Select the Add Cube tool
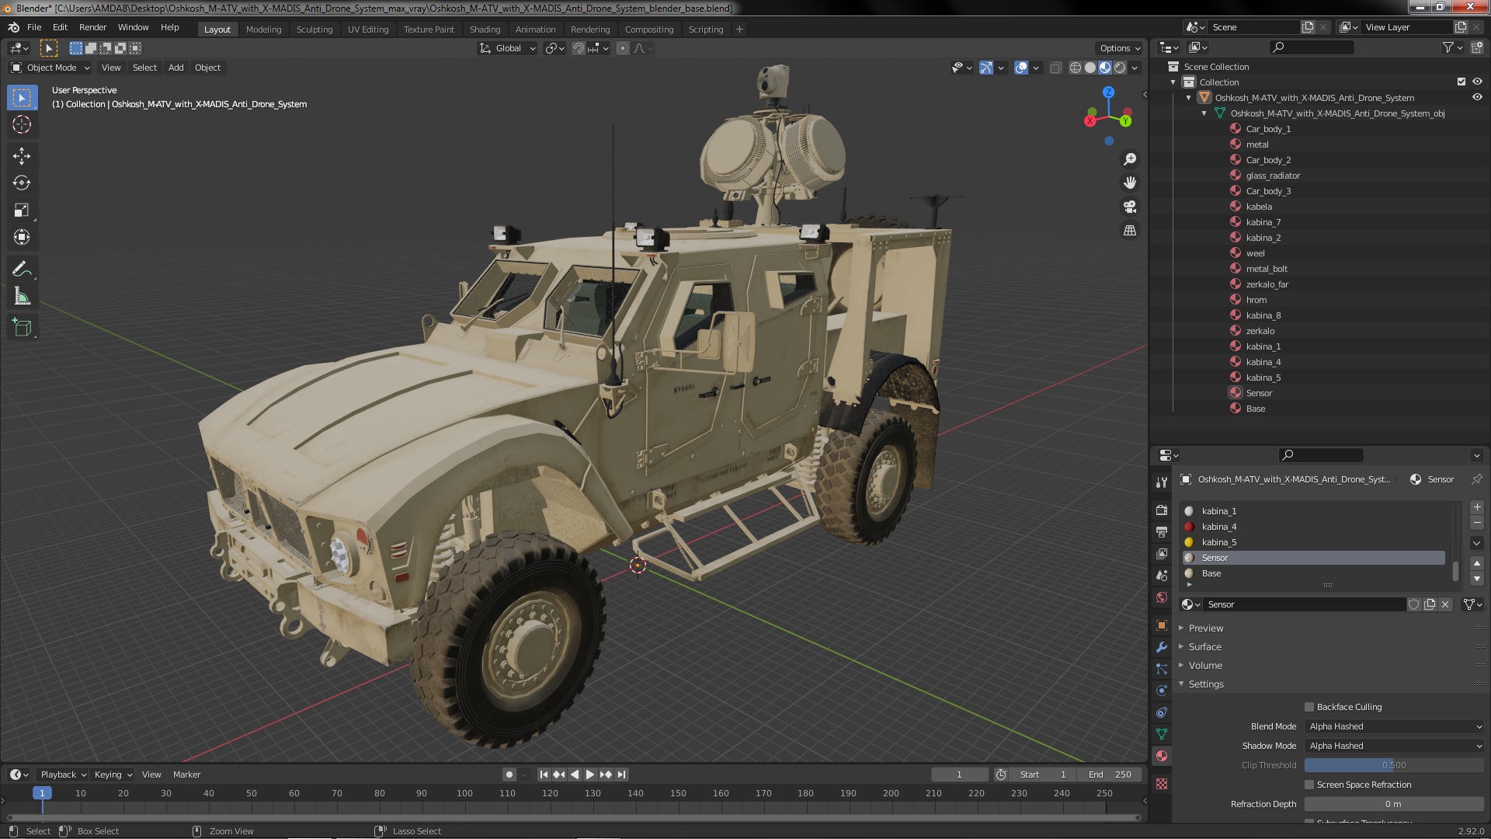This screenshot has height=839, width=1491. tap(22, 328)
